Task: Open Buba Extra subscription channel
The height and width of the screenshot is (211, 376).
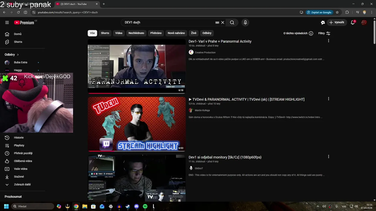Action: 21,62
